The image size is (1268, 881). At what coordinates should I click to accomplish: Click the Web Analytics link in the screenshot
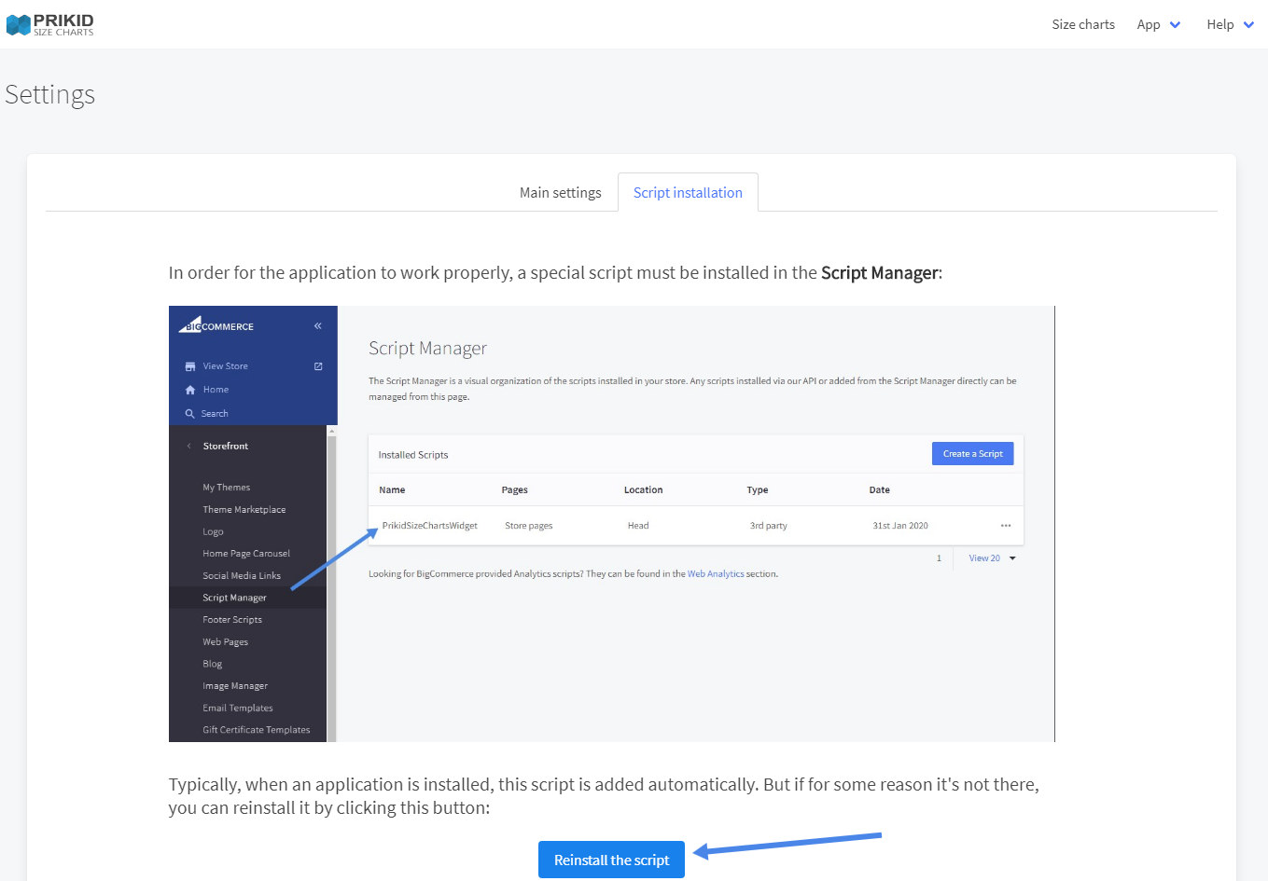point(716,574)
